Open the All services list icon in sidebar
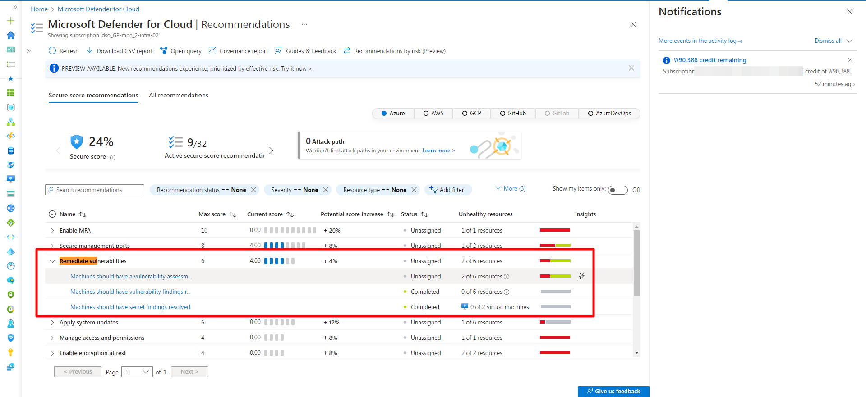The width and height of the screenshot is (866, 397). coord(11,64)
